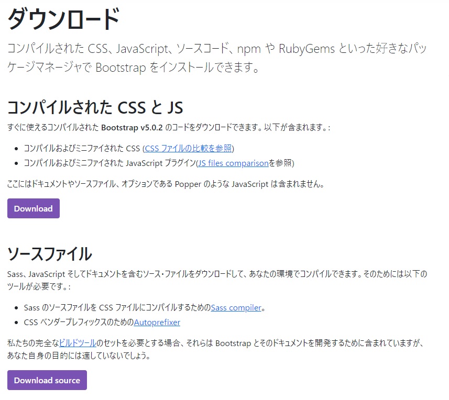
Task: Click the lead paragraph mentioning npm や RubyGems
Action: tap(217, 58)
